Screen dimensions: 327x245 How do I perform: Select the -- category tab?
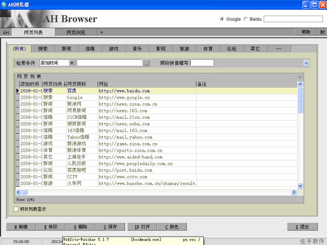coord(279,49)
